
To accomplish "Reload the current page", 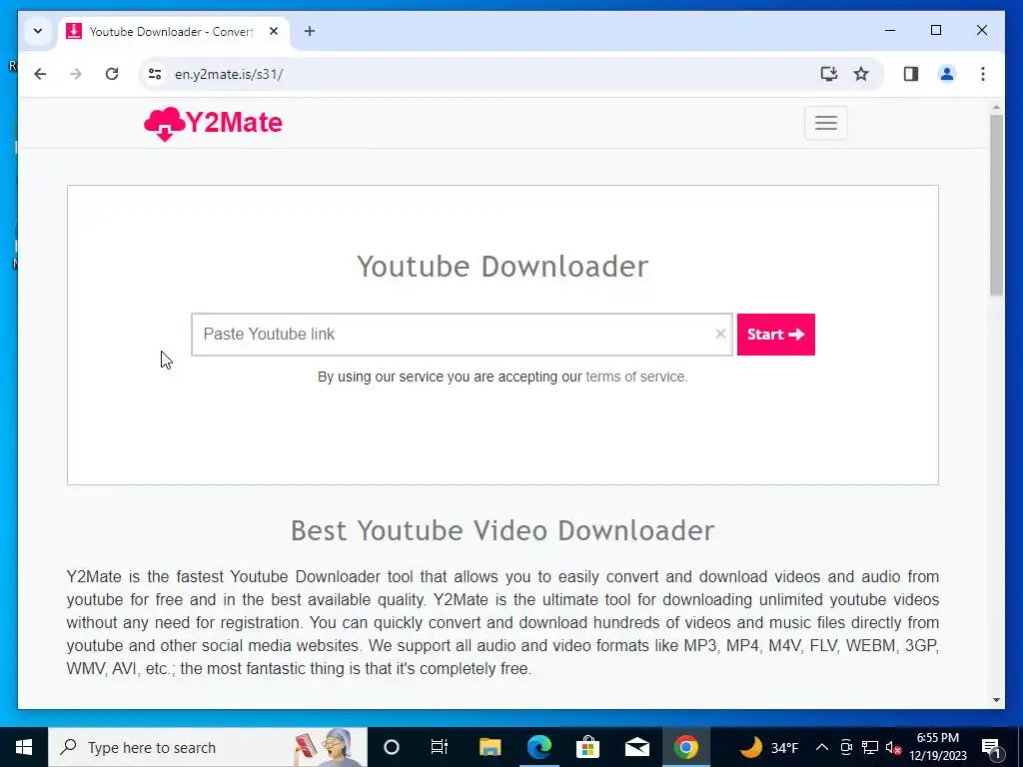I will pos(112,74).
